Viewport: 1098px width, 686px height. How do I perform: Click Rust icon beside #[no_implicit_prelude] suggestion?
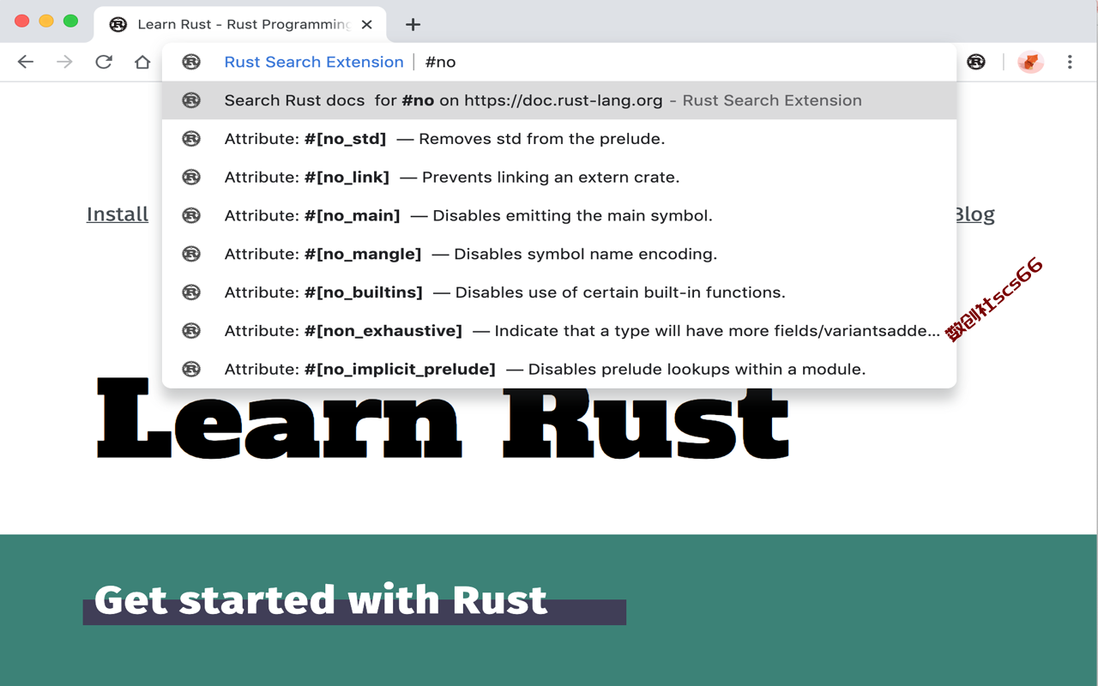pyautogui.click(x=191, y=369)
